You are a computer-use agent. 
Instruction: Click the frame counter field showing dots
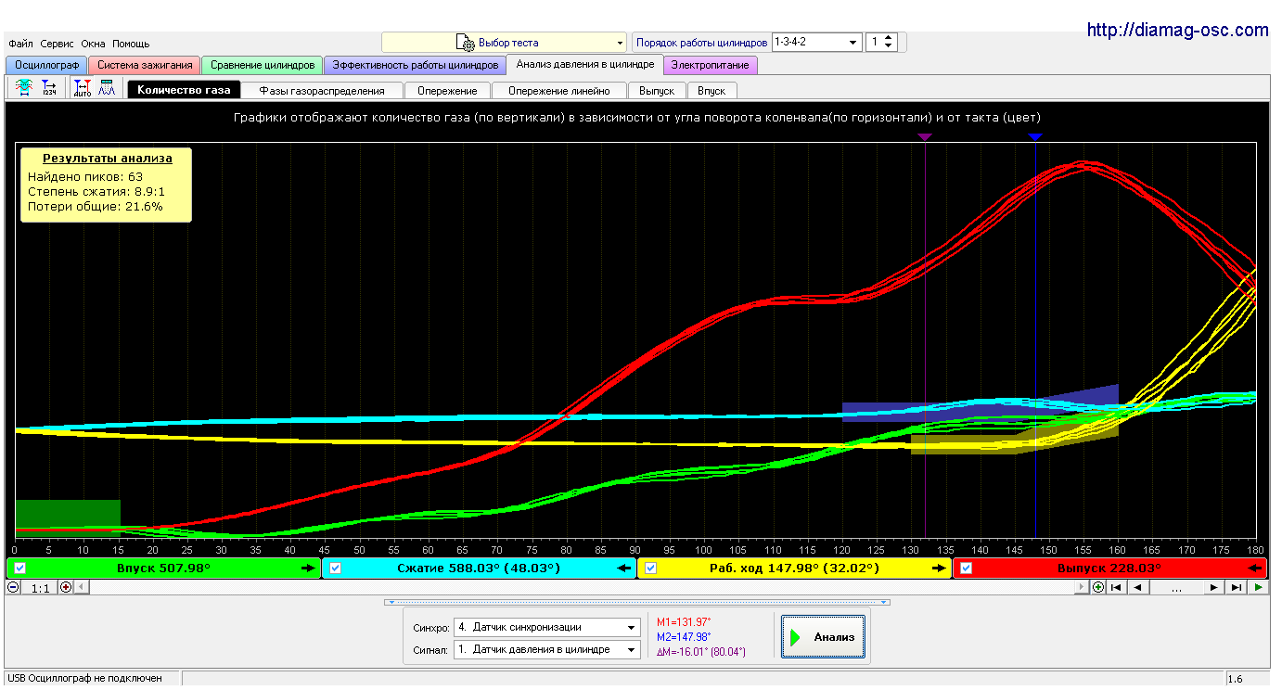1176,587
